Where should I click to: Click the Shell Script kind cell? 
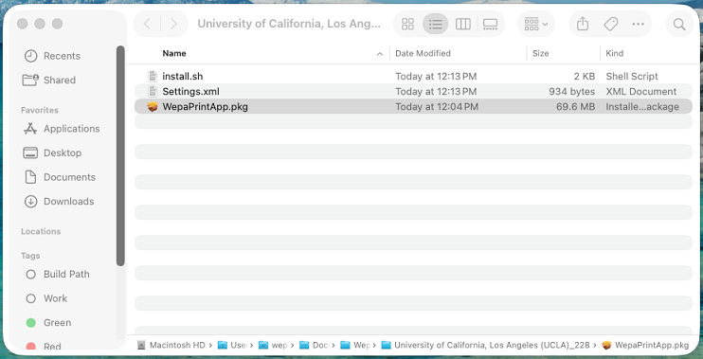[632, 76]
